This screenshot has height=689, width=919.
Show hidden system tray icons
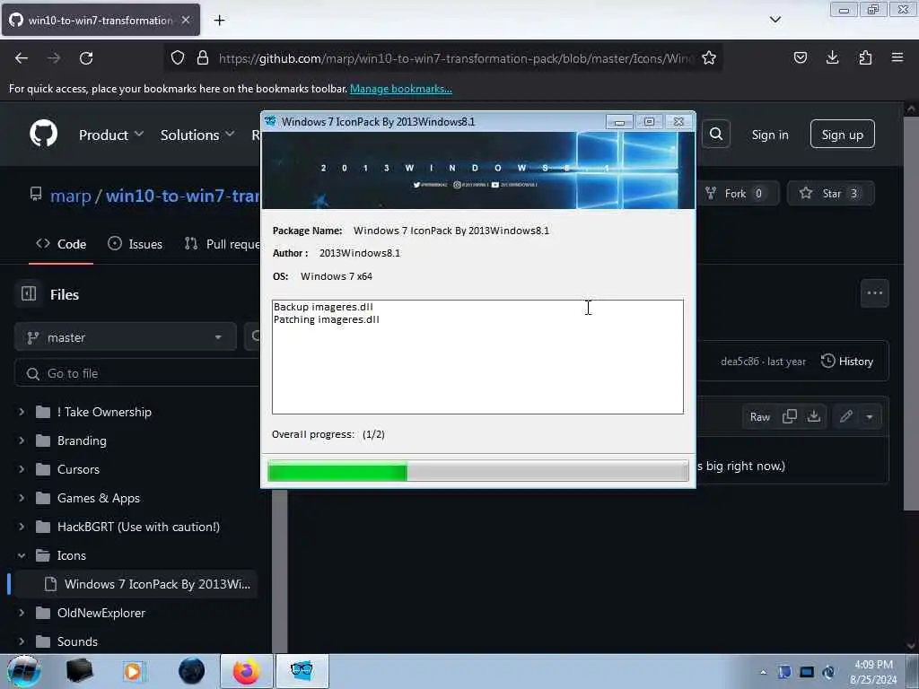(763, 672)
